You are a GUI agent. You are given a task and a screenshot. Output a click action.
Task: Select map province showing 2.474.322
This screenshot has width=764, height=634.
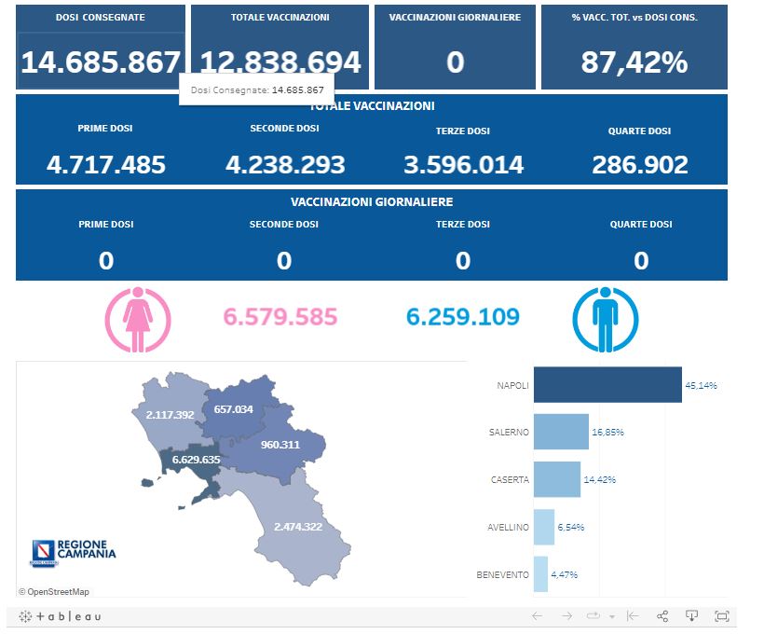click(296, 531)
